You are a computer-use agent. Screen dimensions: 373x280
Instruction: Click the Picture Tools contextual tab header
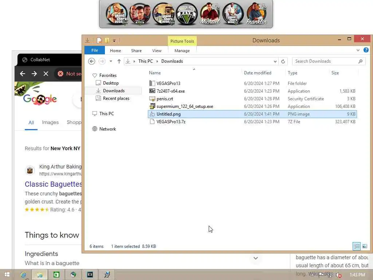pyautogui.click(x=182, y=41)
